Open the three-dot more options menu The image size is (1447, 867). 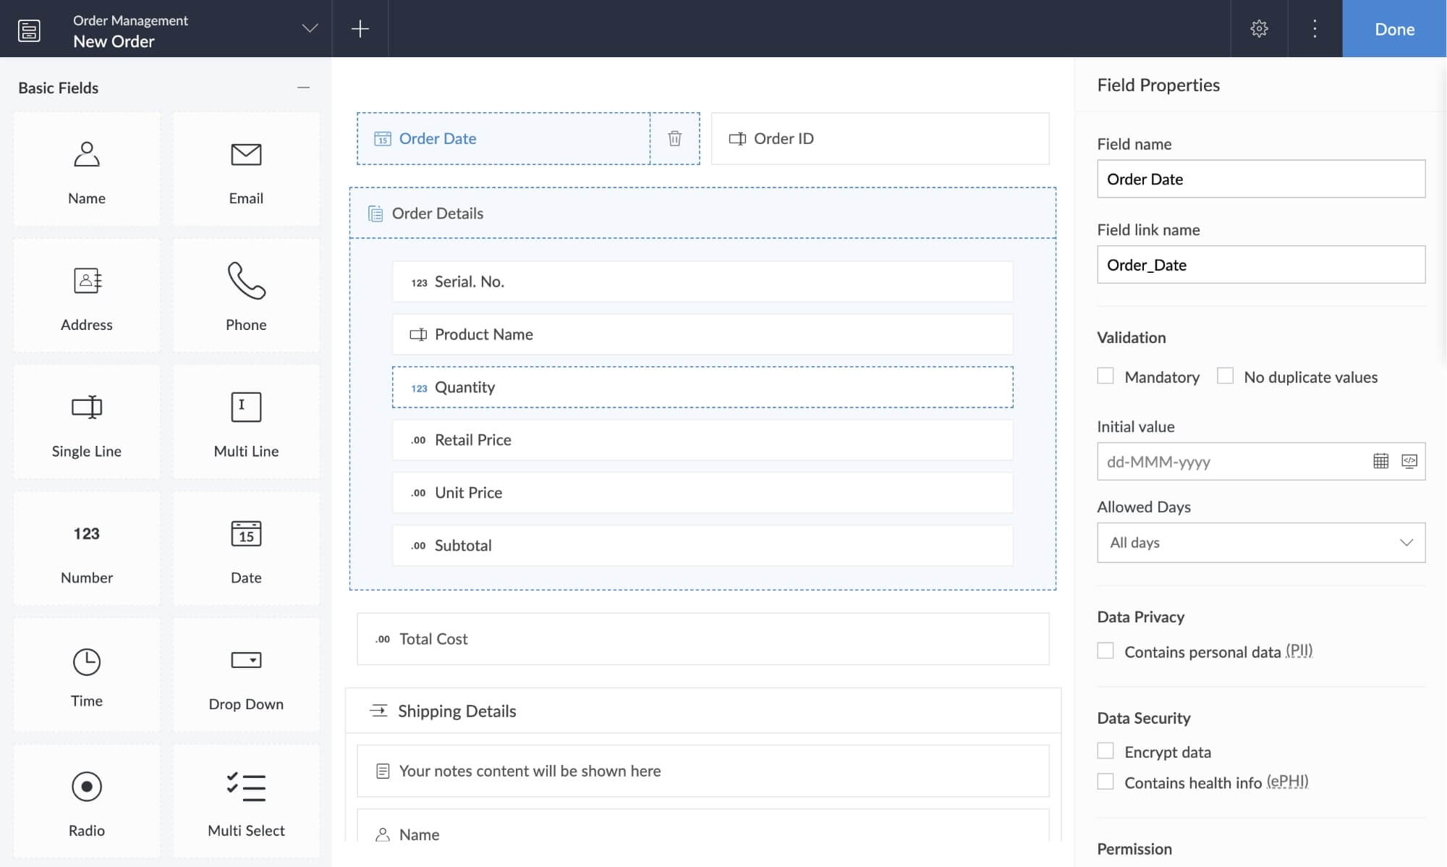click(1315, 29)
